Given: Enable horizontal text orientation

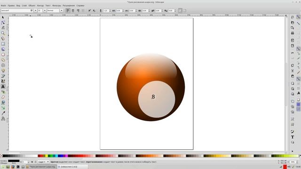Looking at the screenshot, I should pyautogui.click(x=180, y=10).
